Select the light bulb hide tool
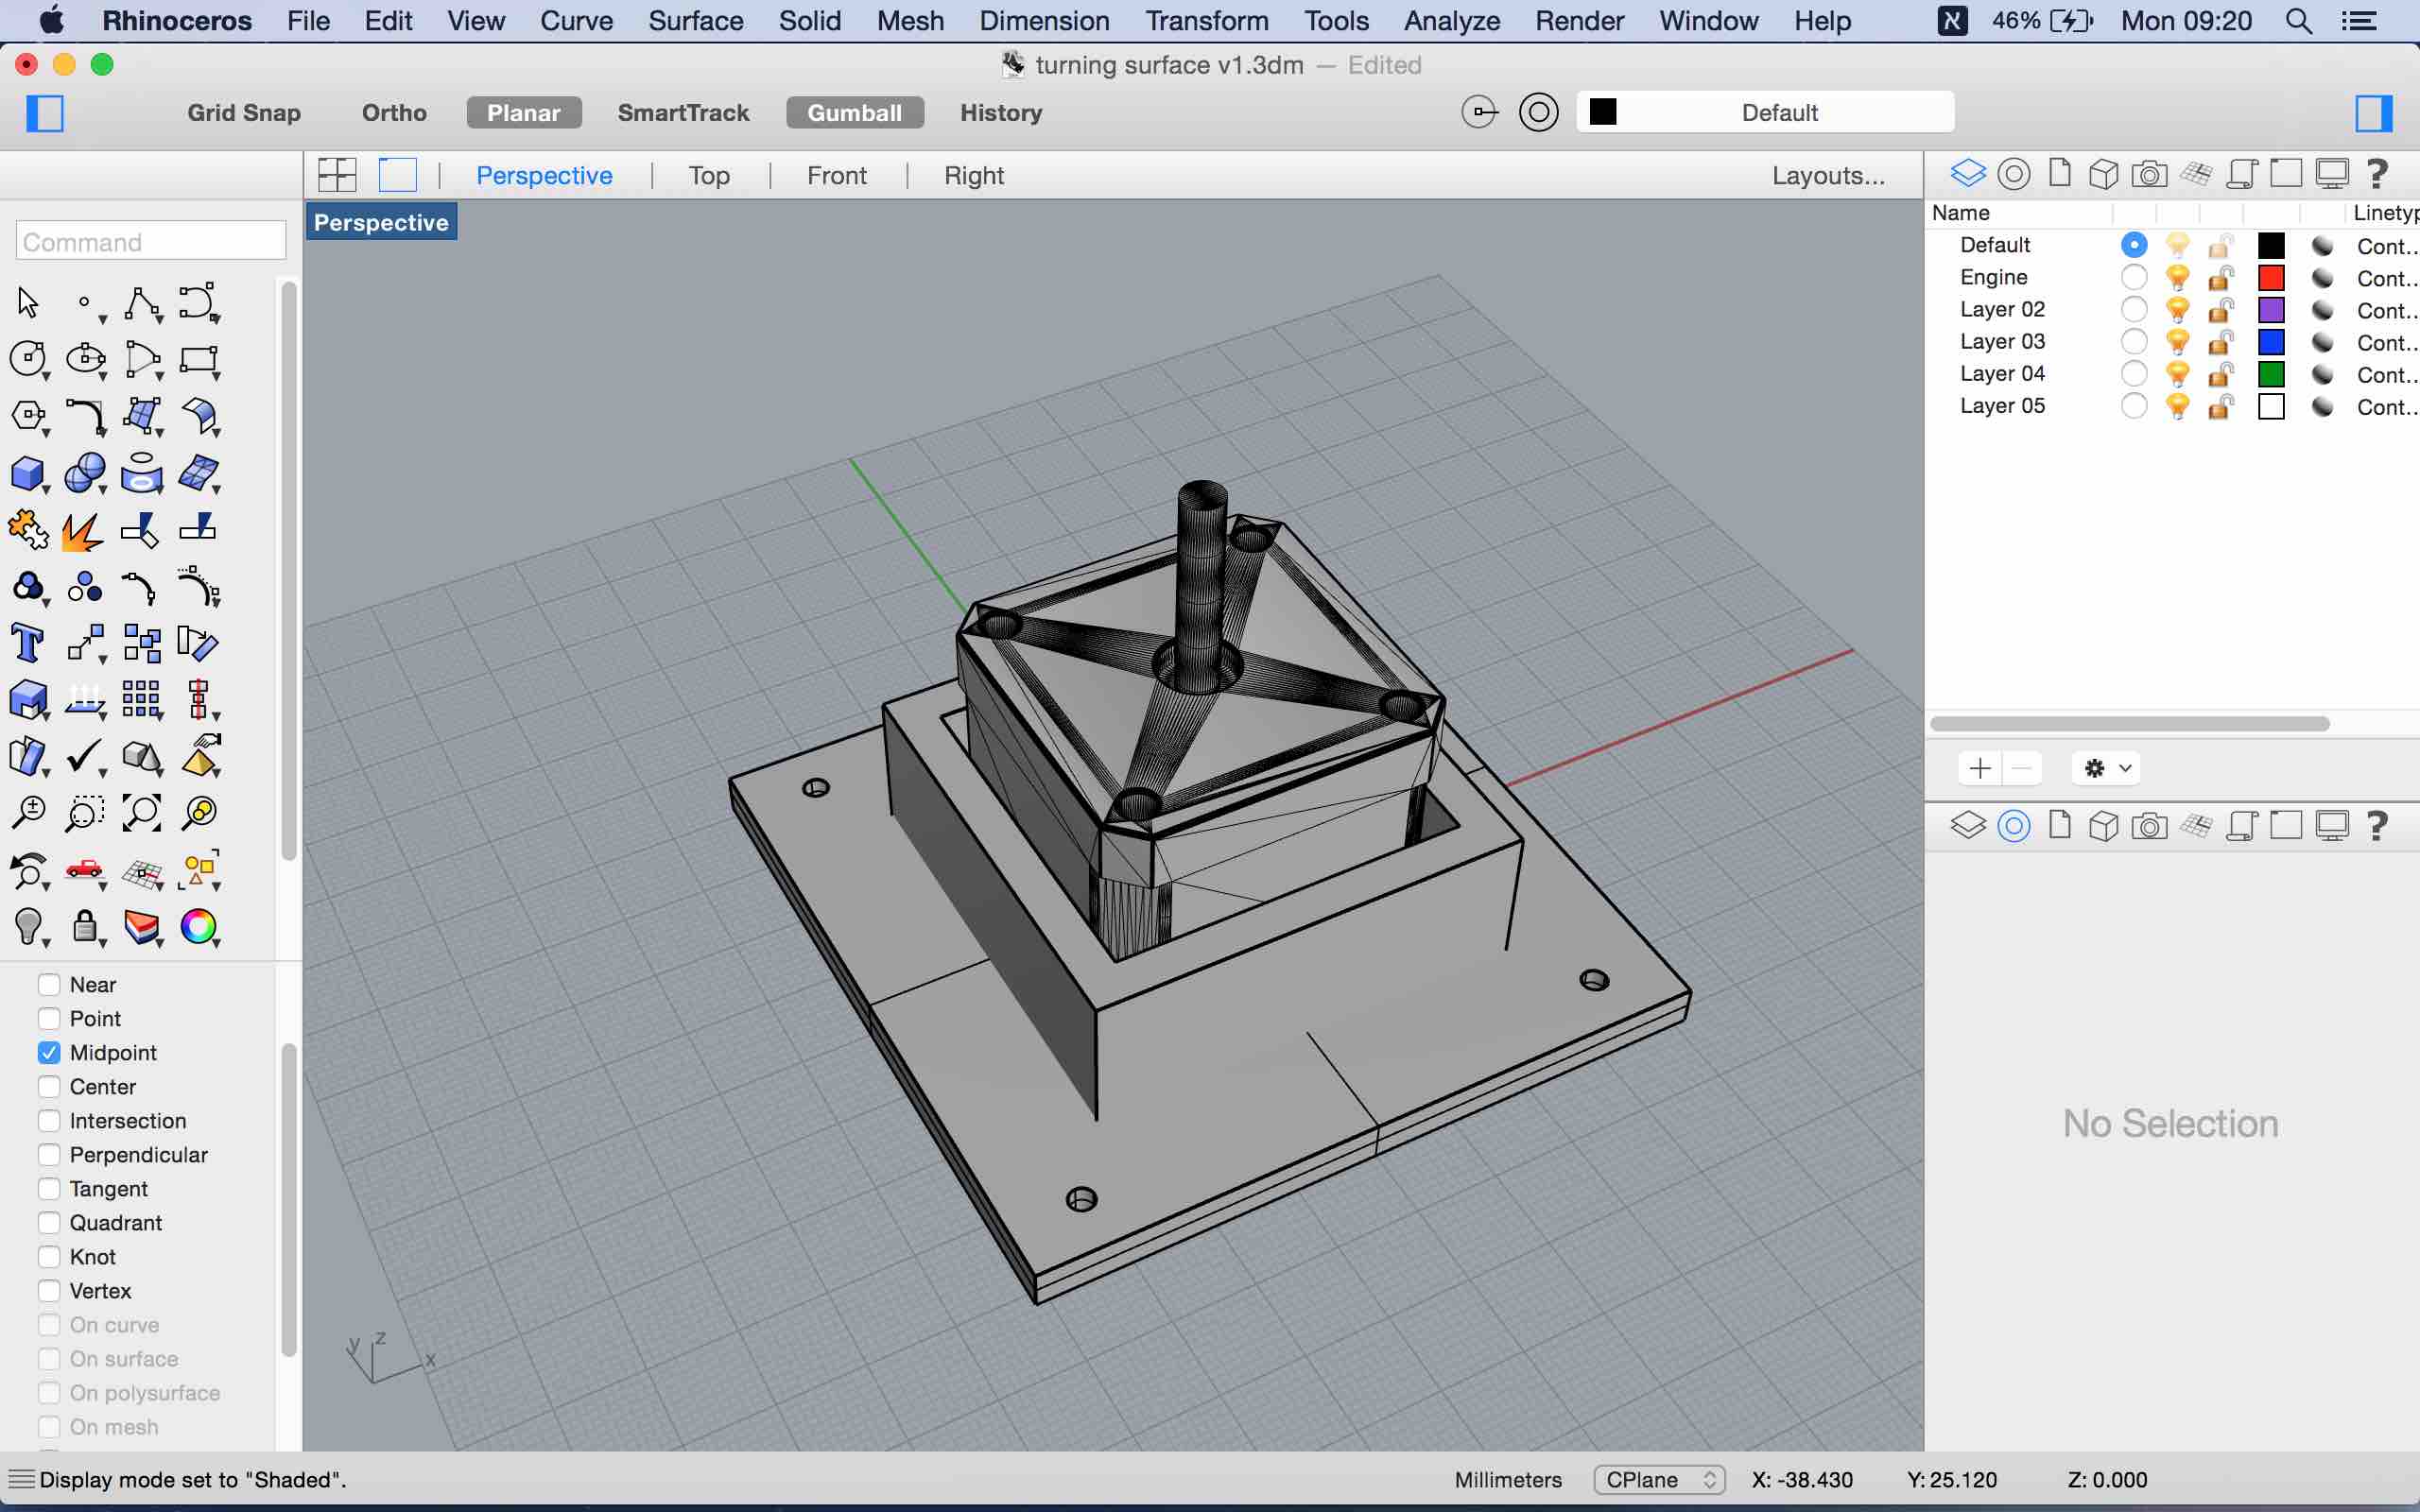The width and height of the screenshot is (2420, 1512). tap(28, 927)
